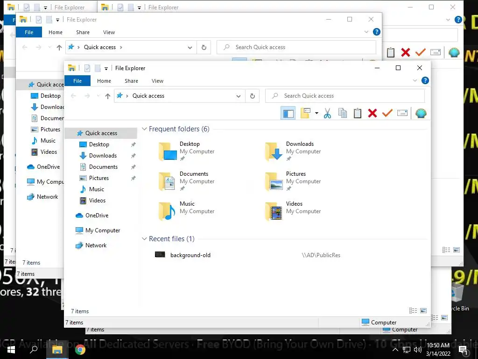Toggle pin next to Downloads in navigation tree
Viewport: 478px width, 359px height.
click(x=133, y=156)
